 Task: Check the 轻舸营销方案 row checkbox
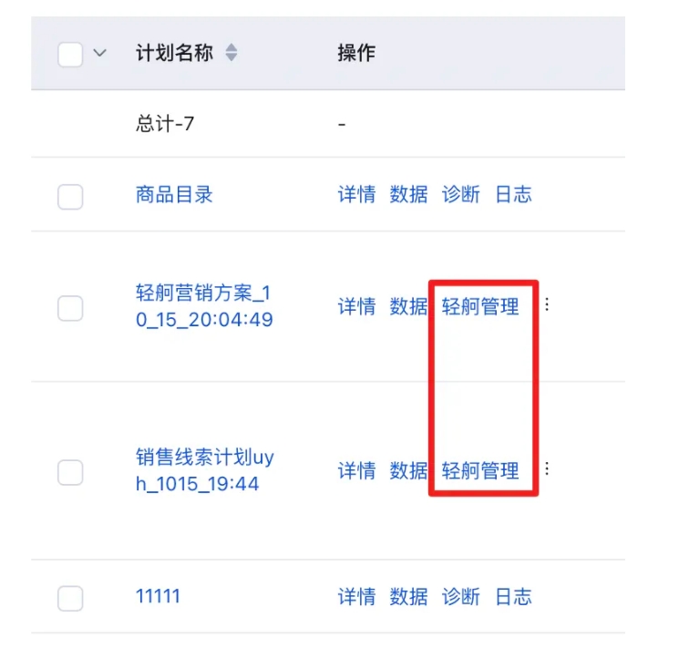coord(70,308)
